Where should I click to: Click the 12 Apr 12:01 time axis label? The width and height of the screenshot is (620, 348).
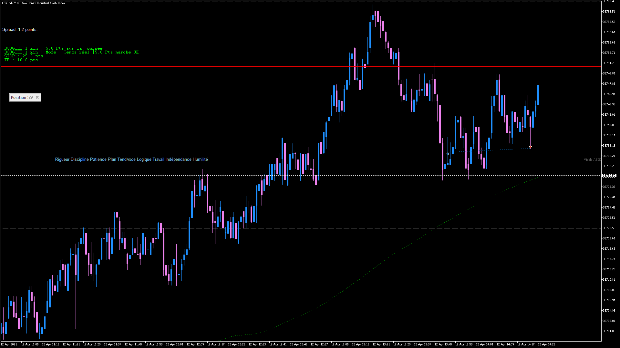[174, 344]
